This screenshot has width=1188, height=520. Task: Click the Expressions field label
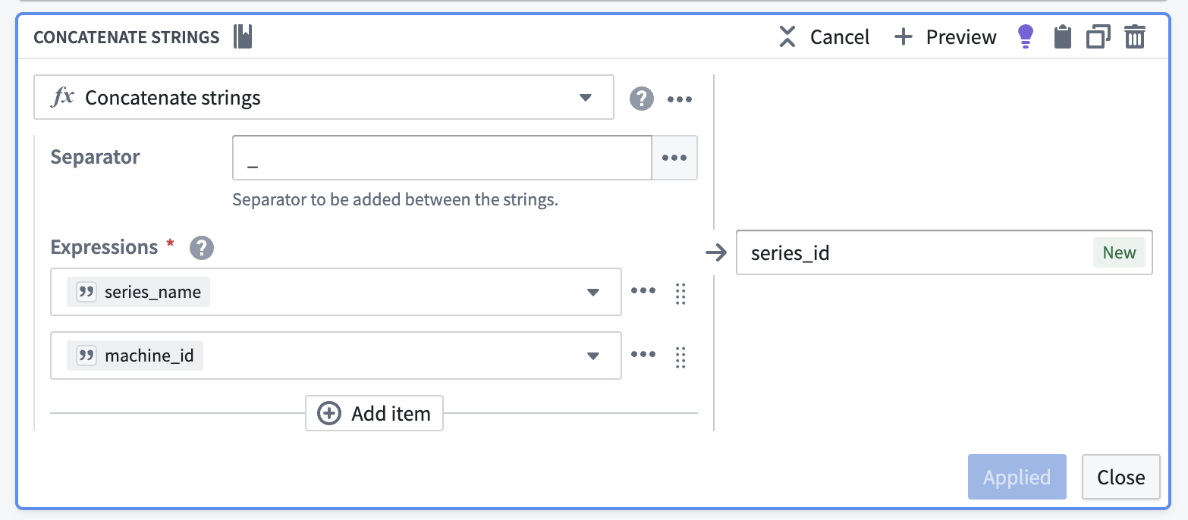(105, 247)
